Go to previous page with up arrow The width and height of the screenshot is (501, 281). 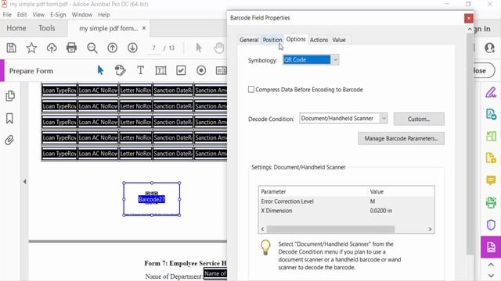pyautogui.click(x=112, y=48)
